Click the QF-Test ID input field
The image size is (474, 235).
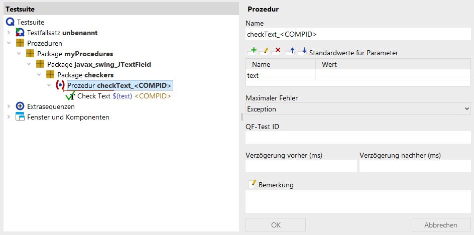(358, 137)
